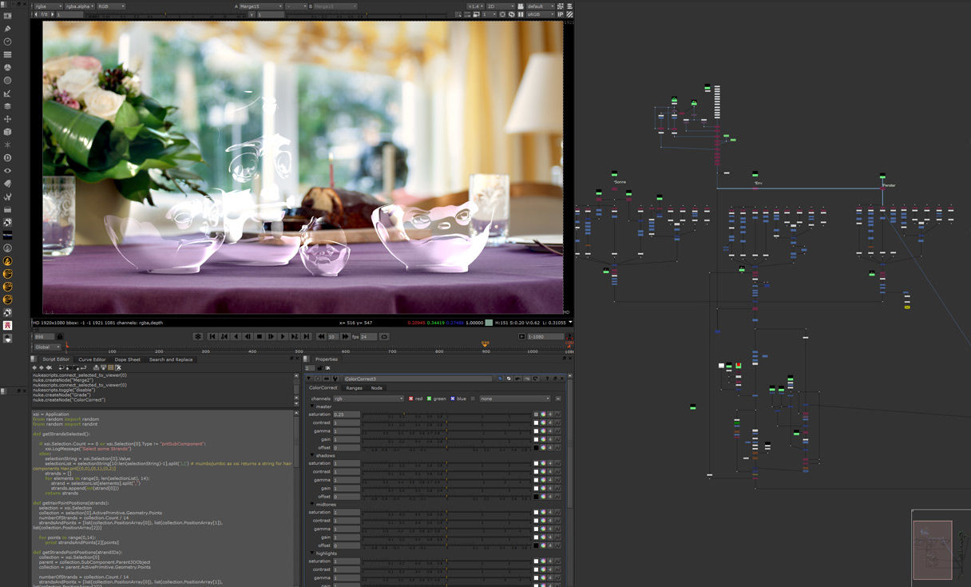Collapse the shadows section
The image size is (971, 587).
[x=312, y=455]
